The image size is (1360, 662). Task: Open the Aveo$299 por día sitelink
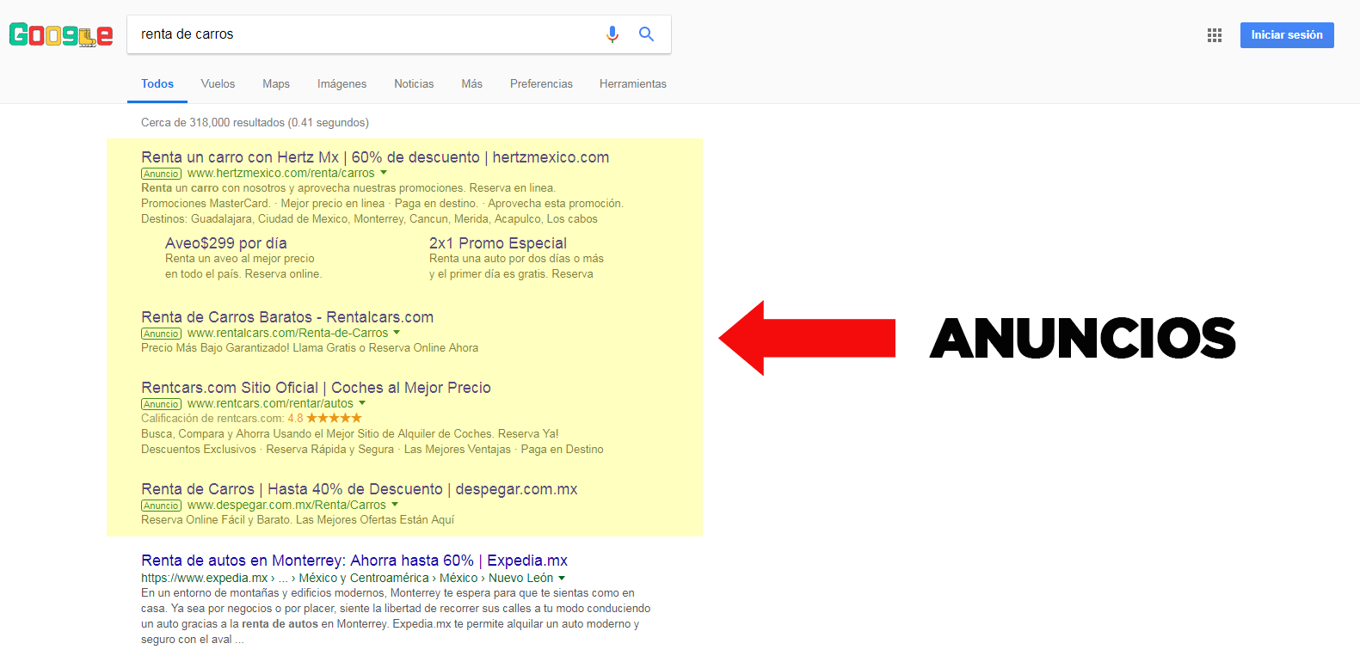226,243
